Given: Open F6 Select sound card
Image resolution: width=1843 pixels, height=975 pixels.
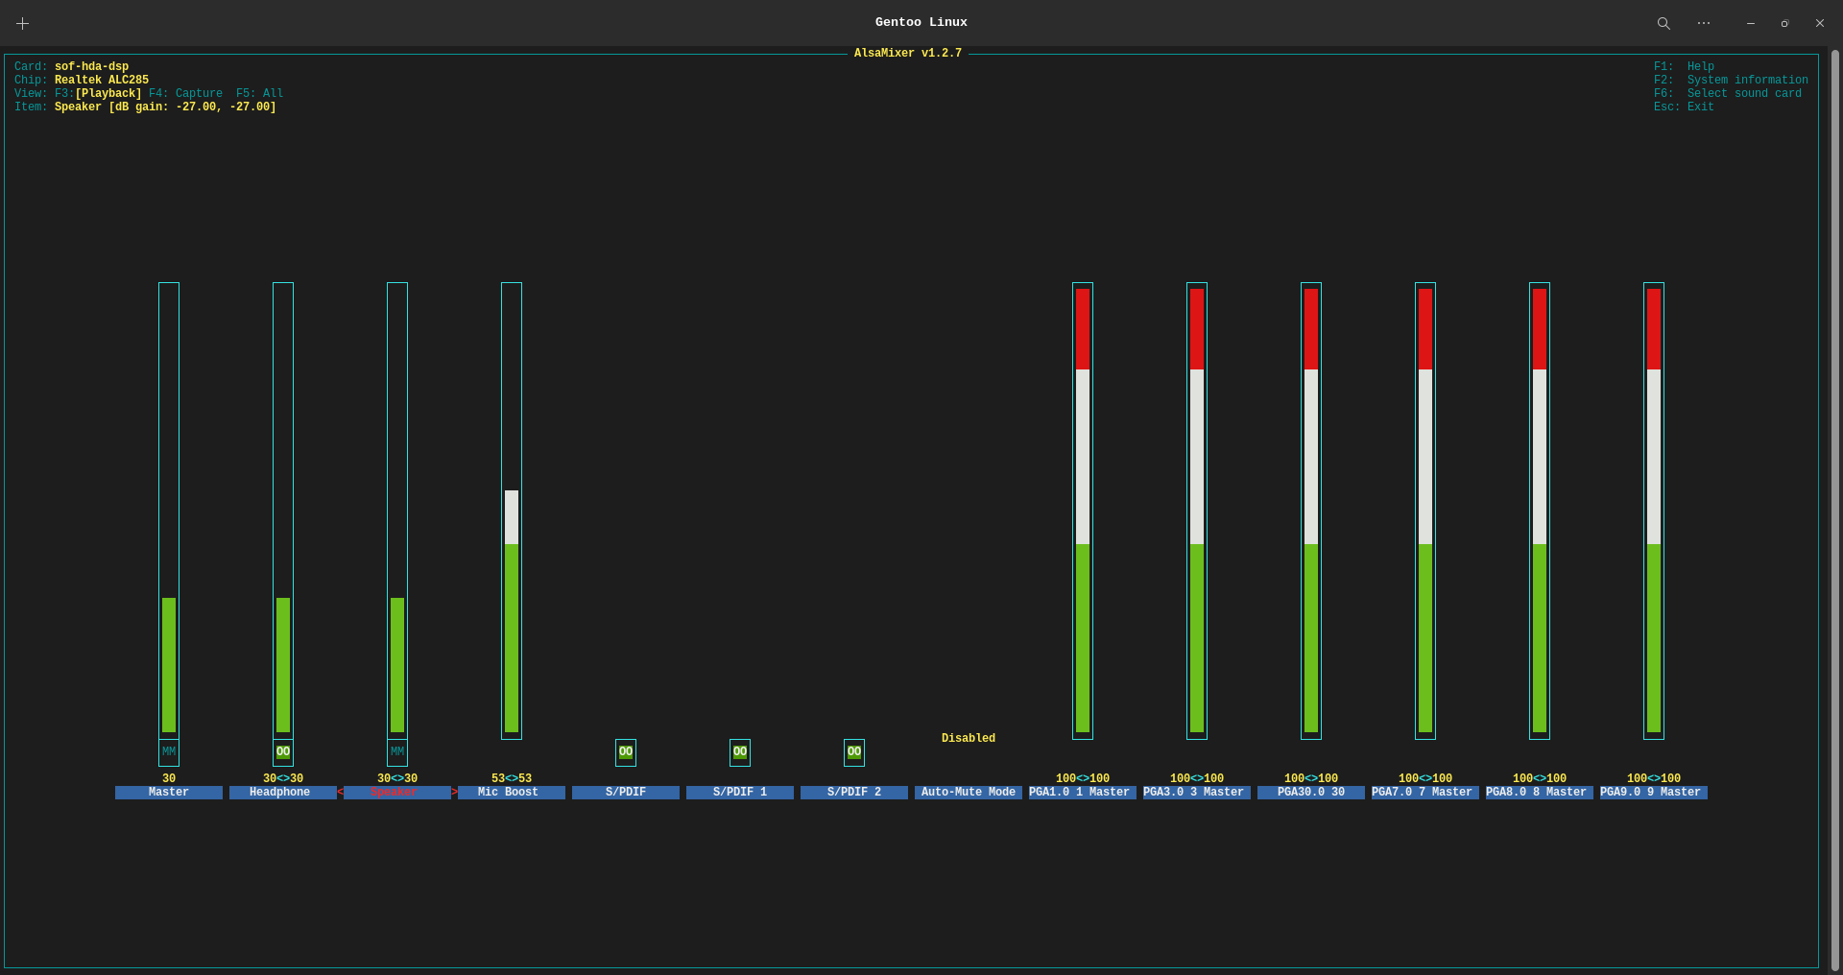Looking at the screenshot, I should click(1728, 94).
